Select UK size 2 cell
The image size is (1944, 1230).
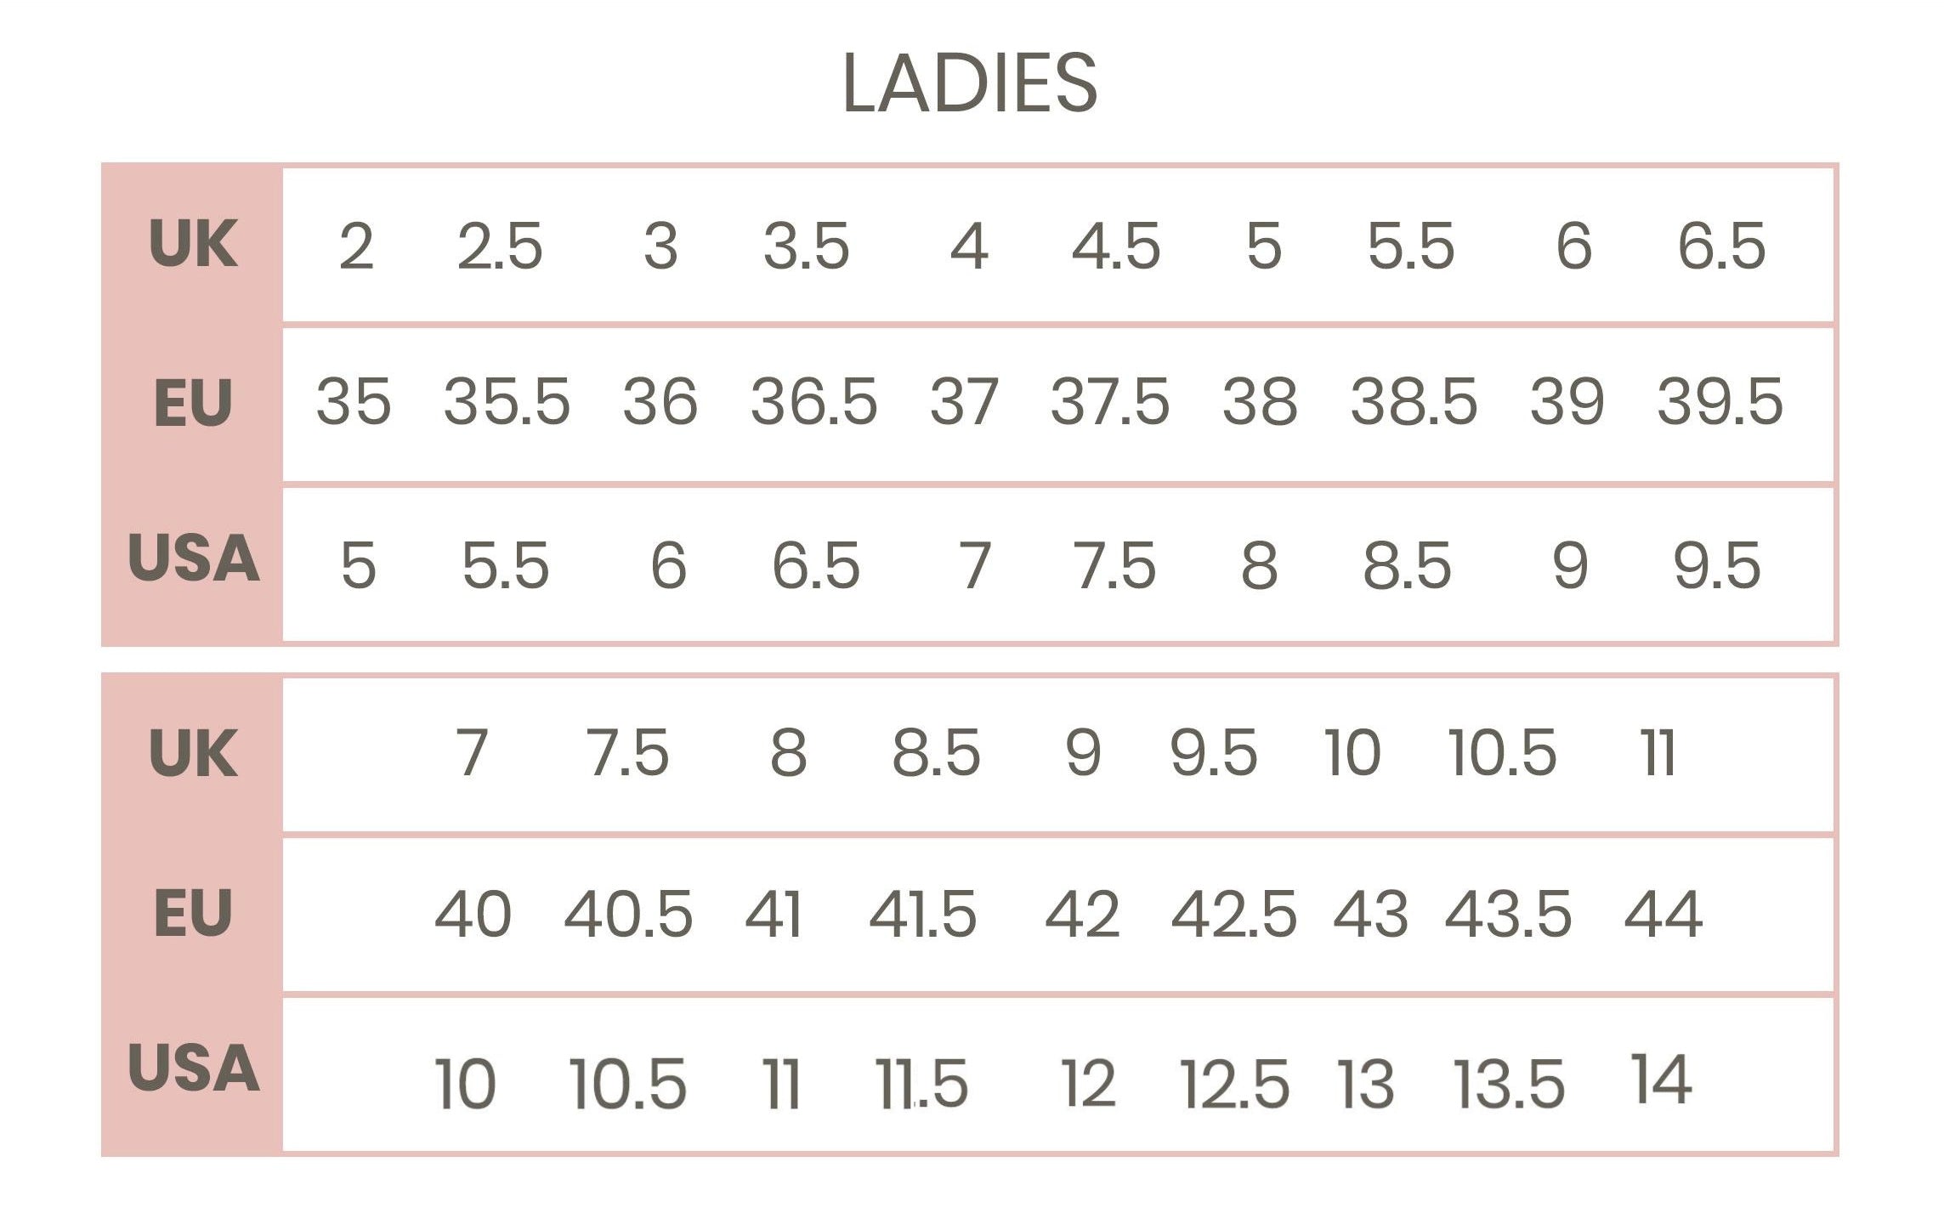356,247
